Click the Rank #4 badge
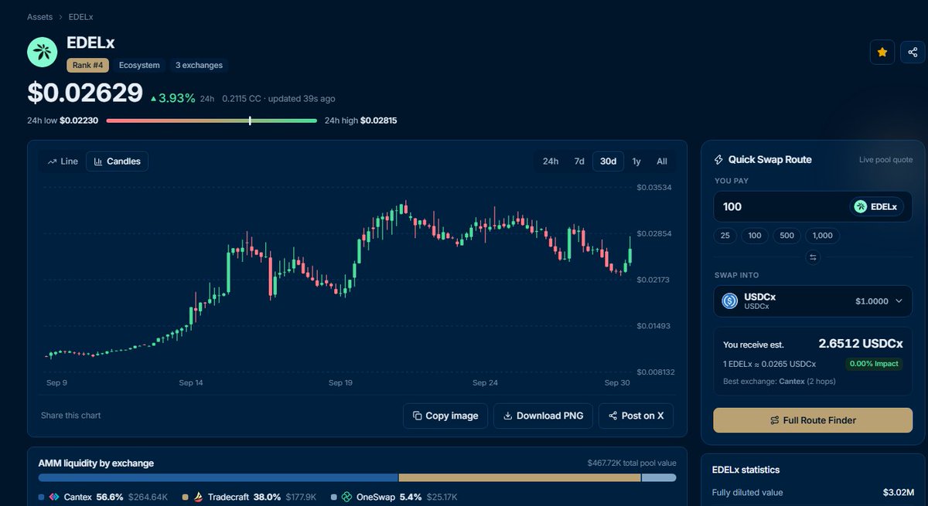Screen dimensions: 928x506 87,66
